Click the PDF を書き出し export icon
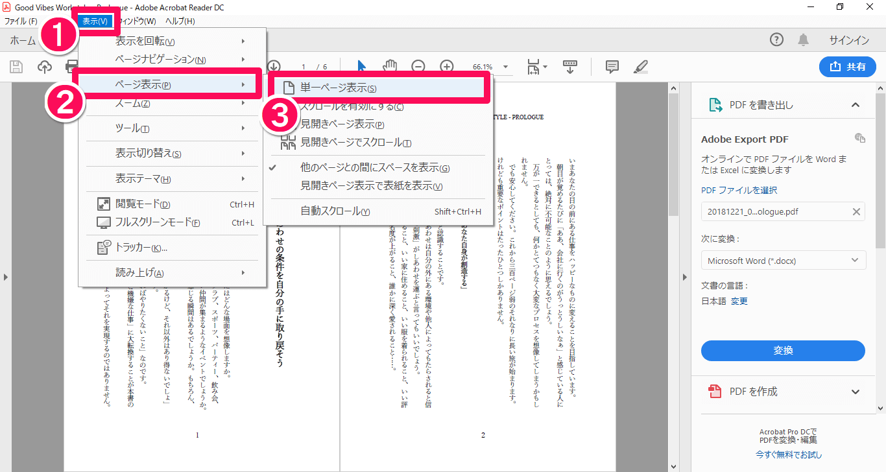The image size is (886, 472). [715, 105]
